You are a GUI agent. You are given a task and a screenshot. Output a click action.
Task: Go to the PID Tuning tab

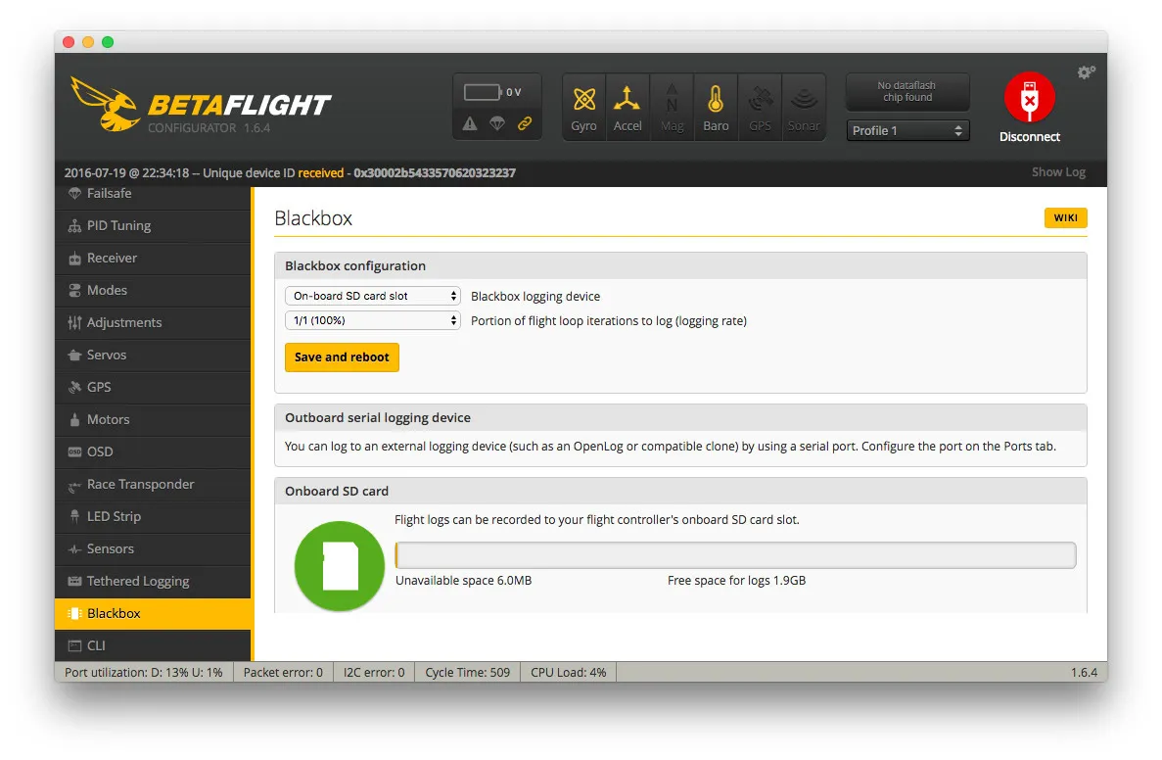click(x=118, y=225)
